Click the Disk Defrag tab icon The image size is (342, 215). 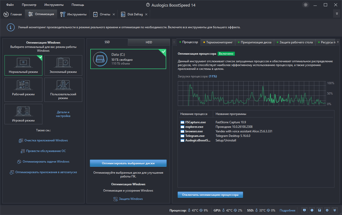click(123, 14)
